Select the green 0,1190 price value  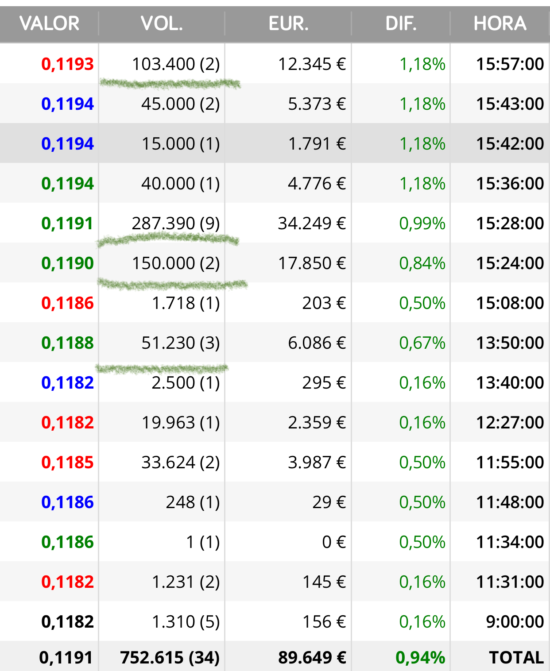click(x=67, y=263)
